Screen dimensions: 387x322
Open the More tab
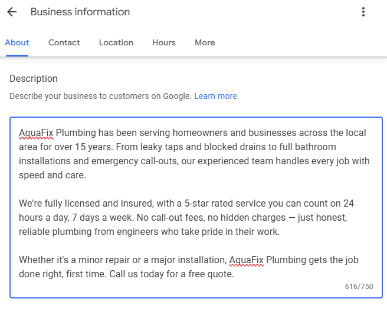pos(205,42)
